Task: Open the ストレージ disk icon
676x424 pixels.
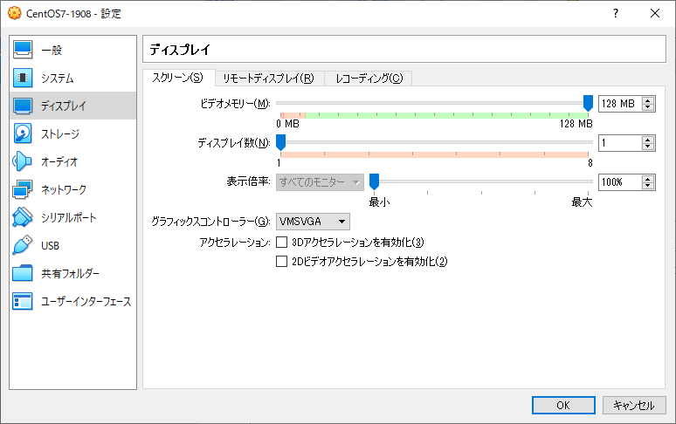Action: click(23, 133)
